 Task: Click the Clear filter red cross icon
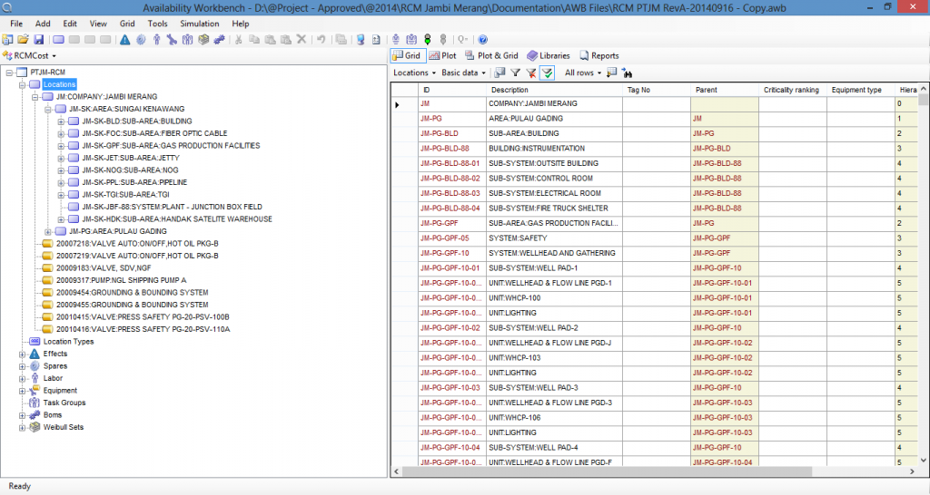(530, 73)
